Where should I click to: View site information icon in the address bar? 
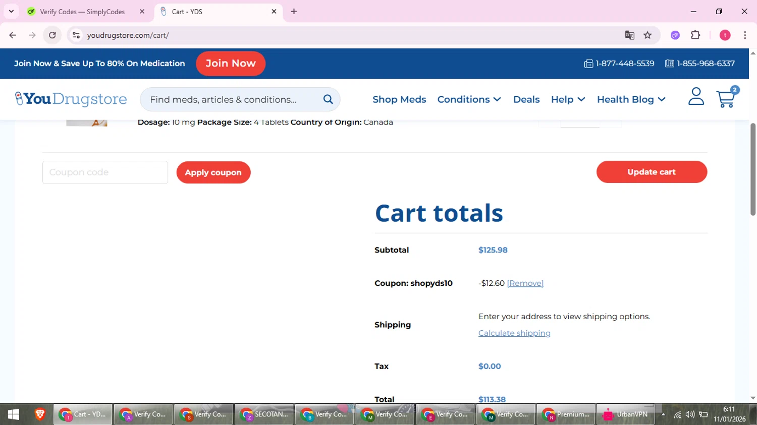pos(76,35)
